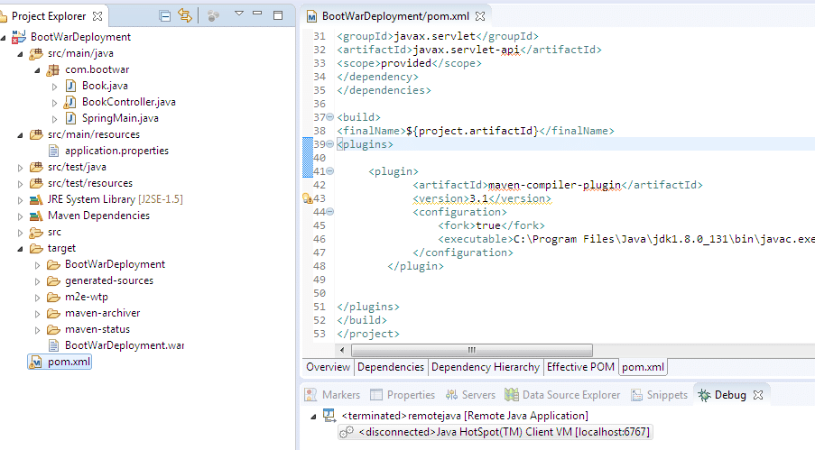Expand the Maven Dependencies node
This screenshot has width=815, height=450.
(21, 216)
